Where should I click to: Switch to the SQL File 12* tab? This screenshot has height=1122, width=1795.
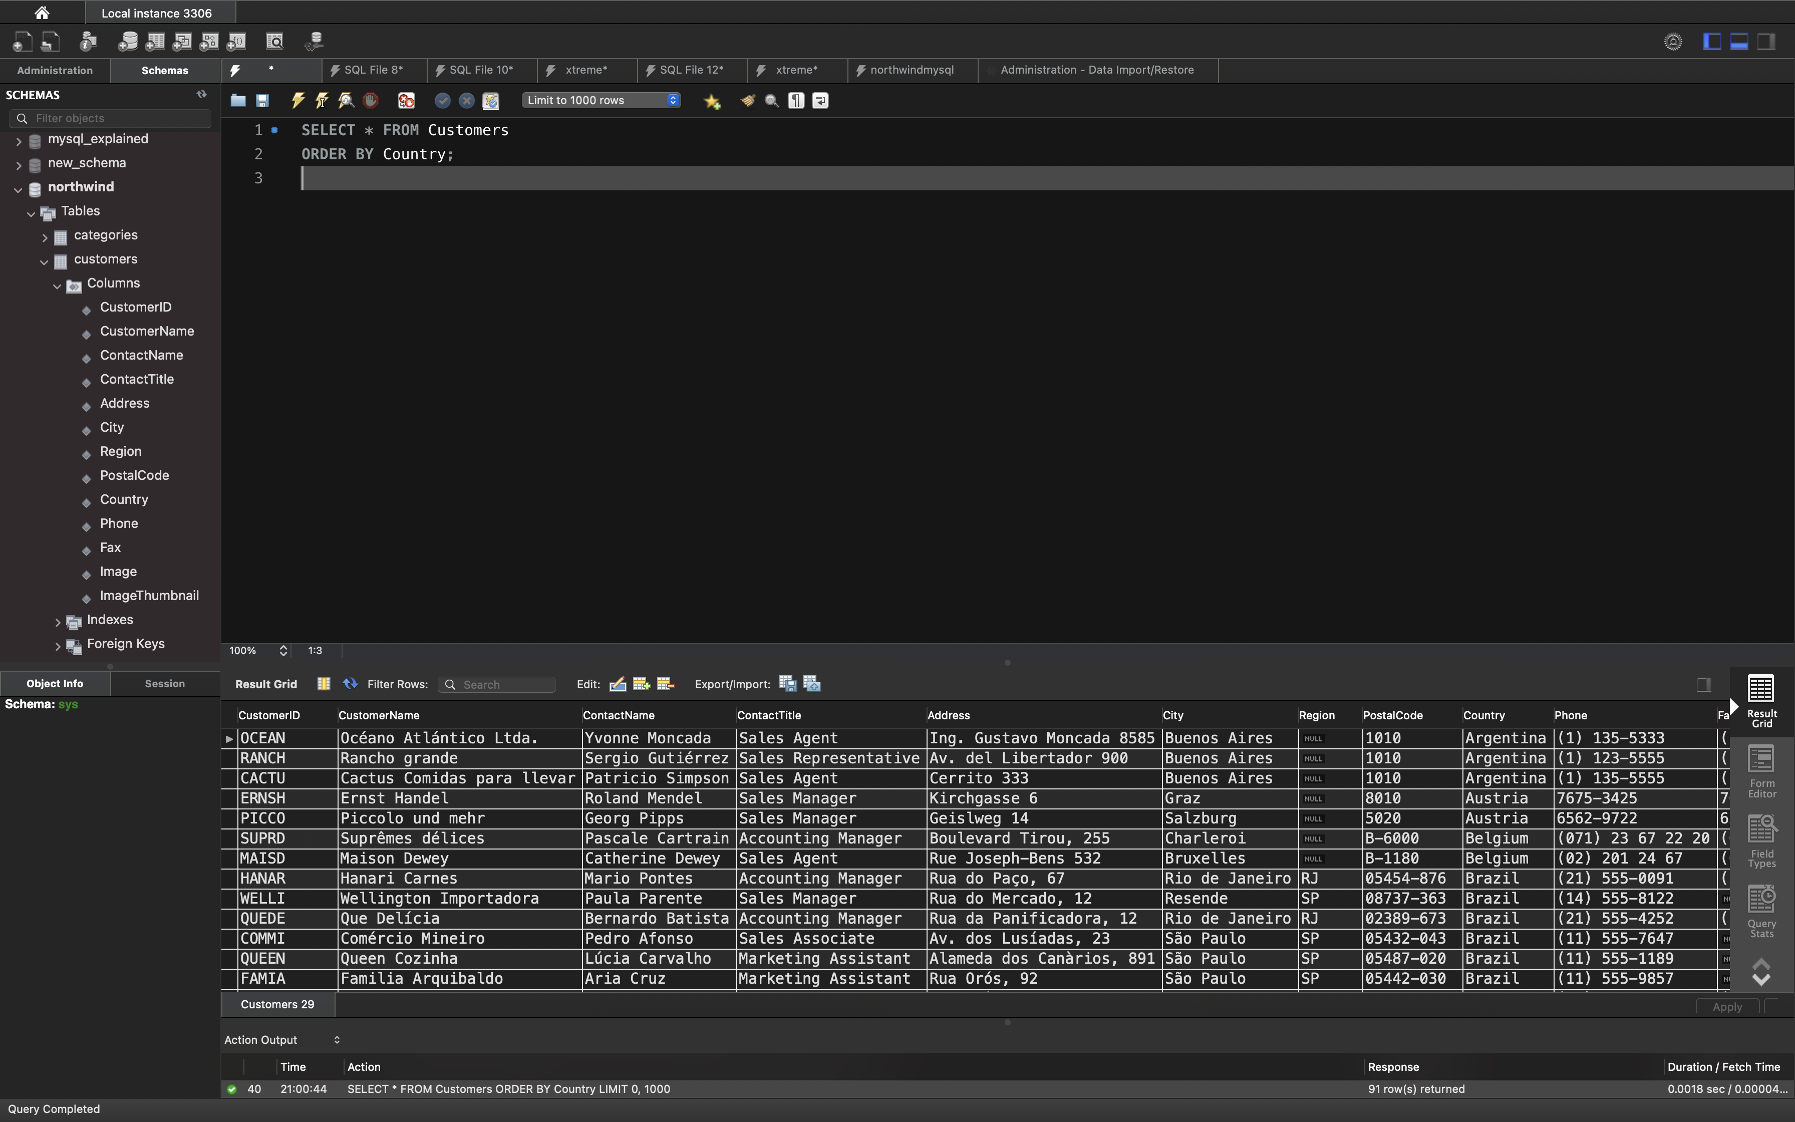[x=691, y=70]
